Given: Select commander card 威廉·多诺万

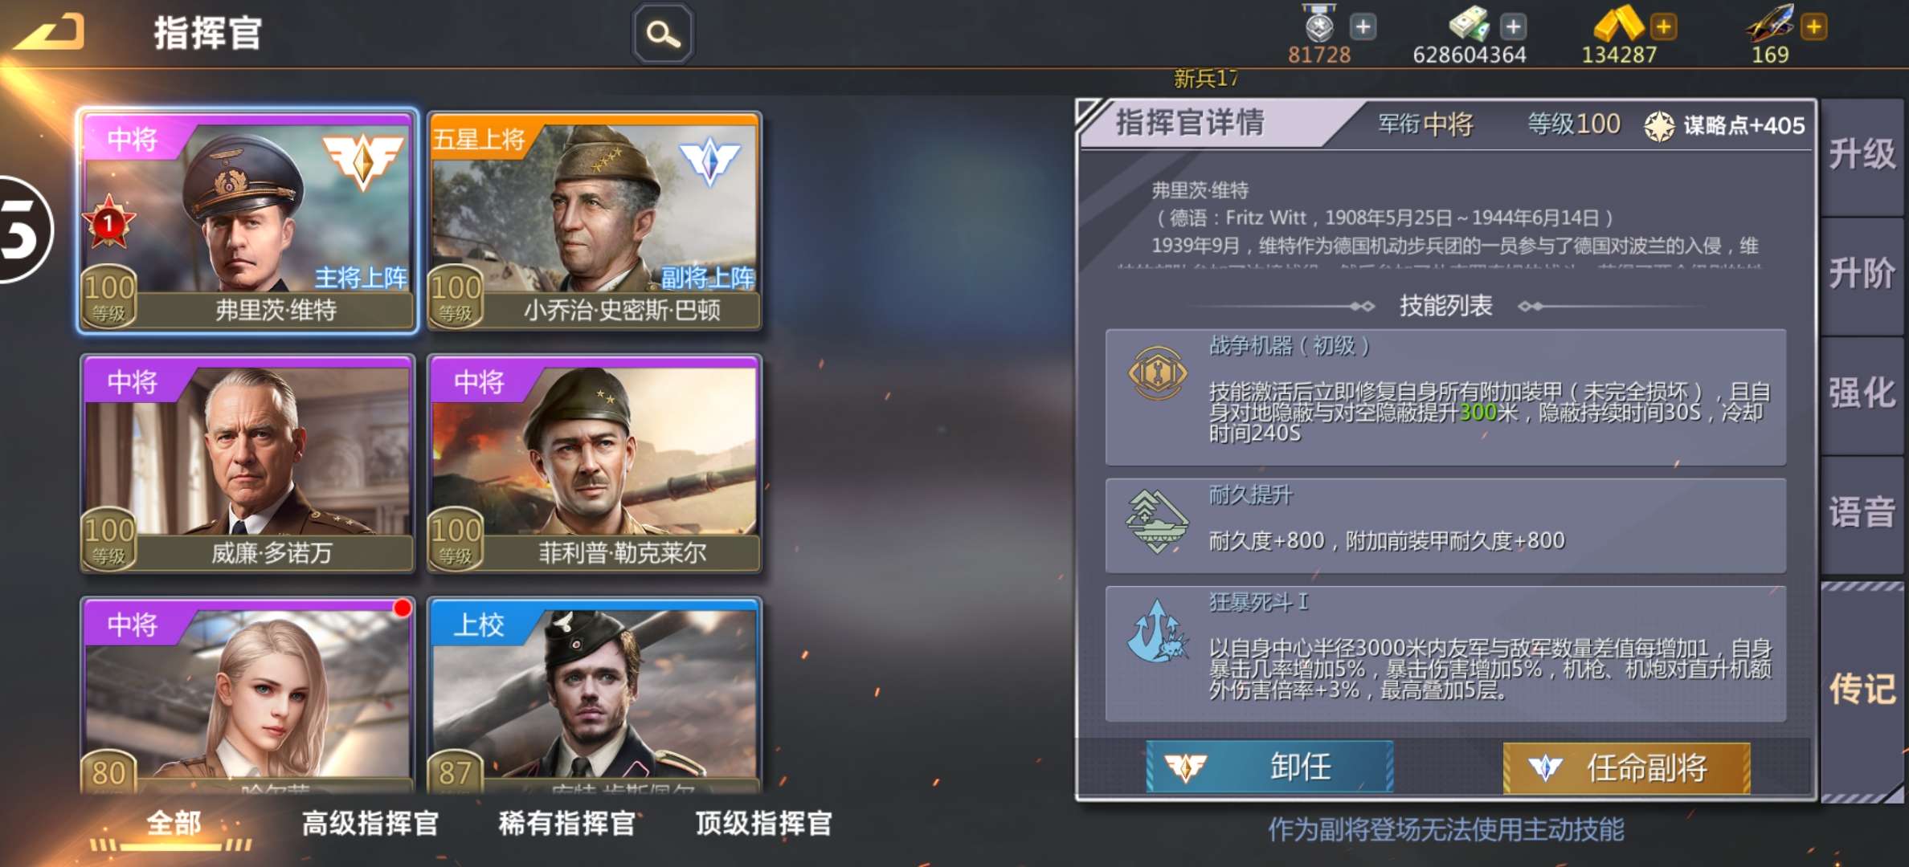Looking at the screenshot, I should coord(247,464).
